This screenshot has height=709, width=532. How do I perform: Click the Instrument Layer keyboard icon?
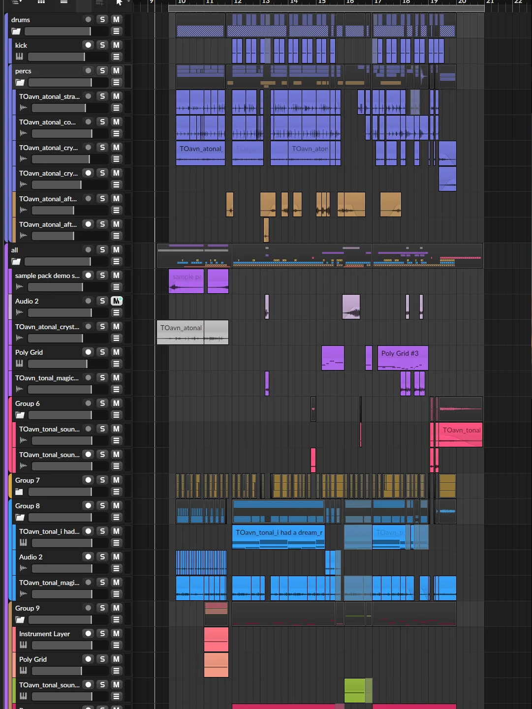(23, 645)
